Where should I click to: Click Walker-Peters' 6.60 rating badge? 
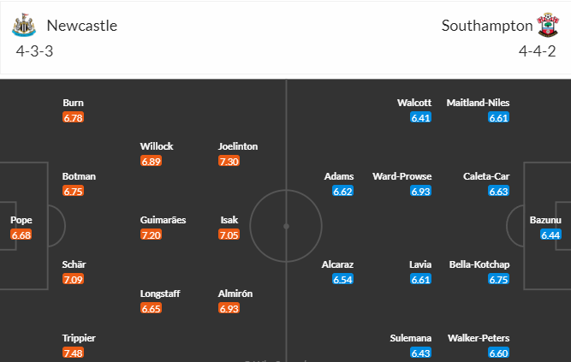[x=498, y=353]
